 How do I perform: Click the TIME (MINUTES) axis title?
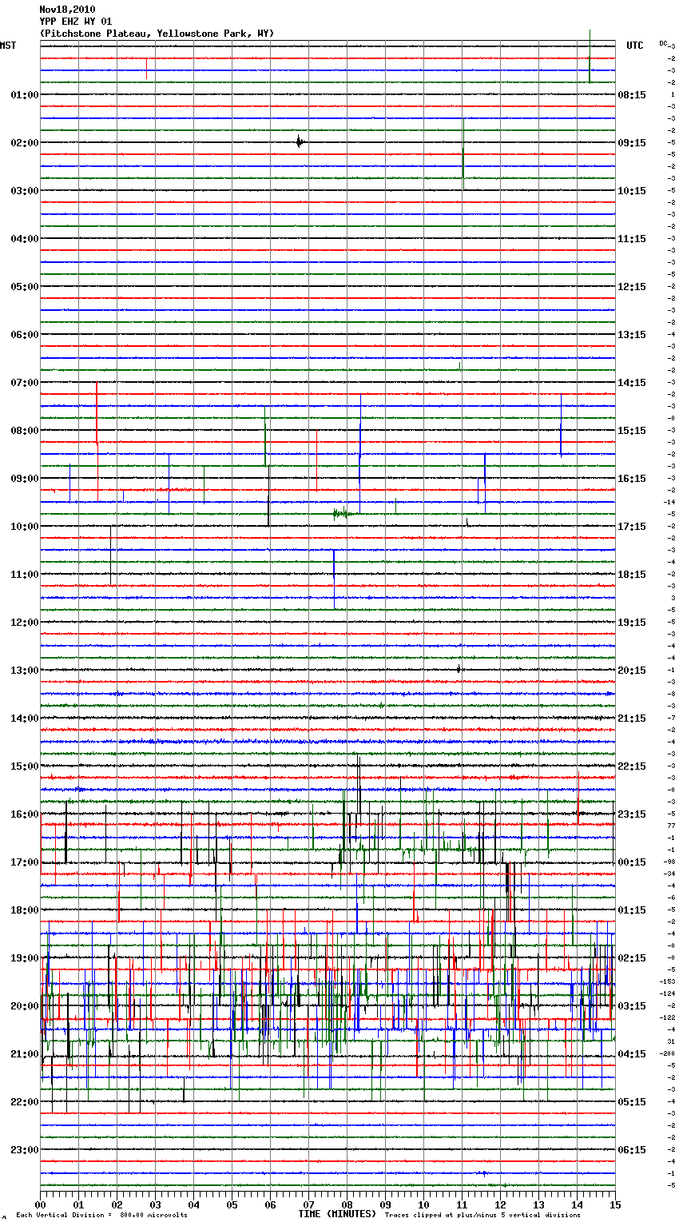[x=337, y=1214]
